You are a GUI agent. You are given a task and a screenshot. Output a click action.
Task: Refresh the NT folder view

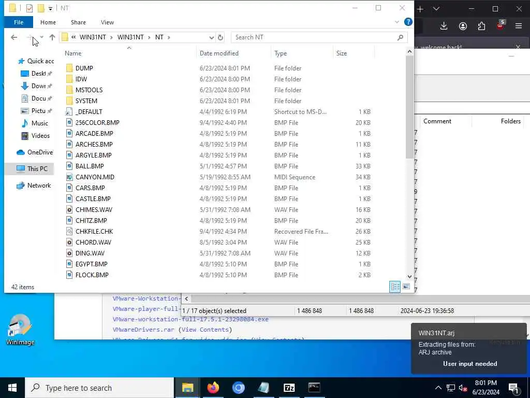tap(220, 37)
